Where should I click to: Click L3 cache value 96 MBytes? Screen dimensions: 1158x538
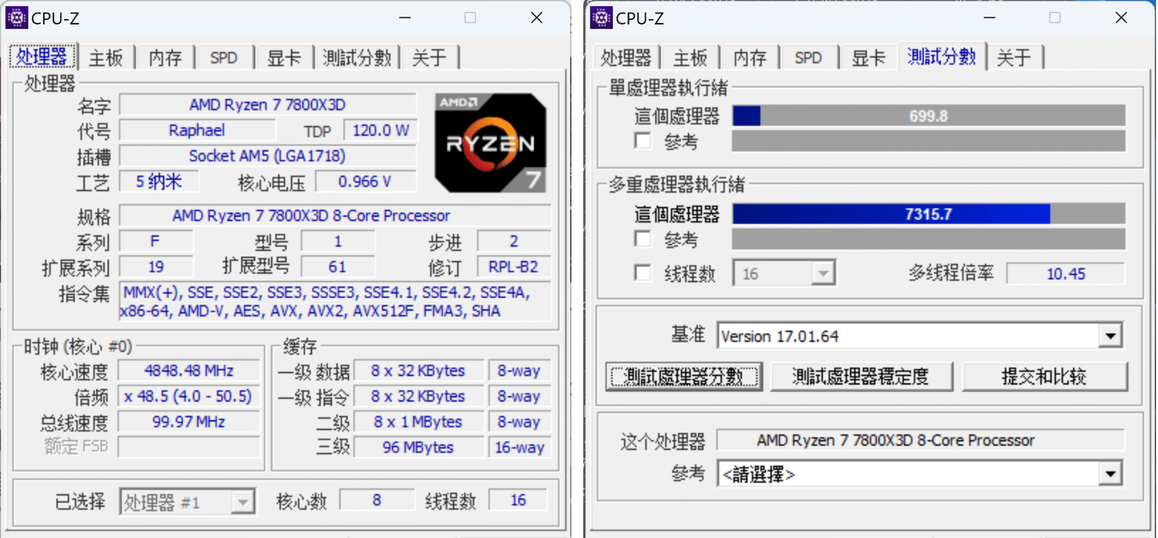click(419, 448)
